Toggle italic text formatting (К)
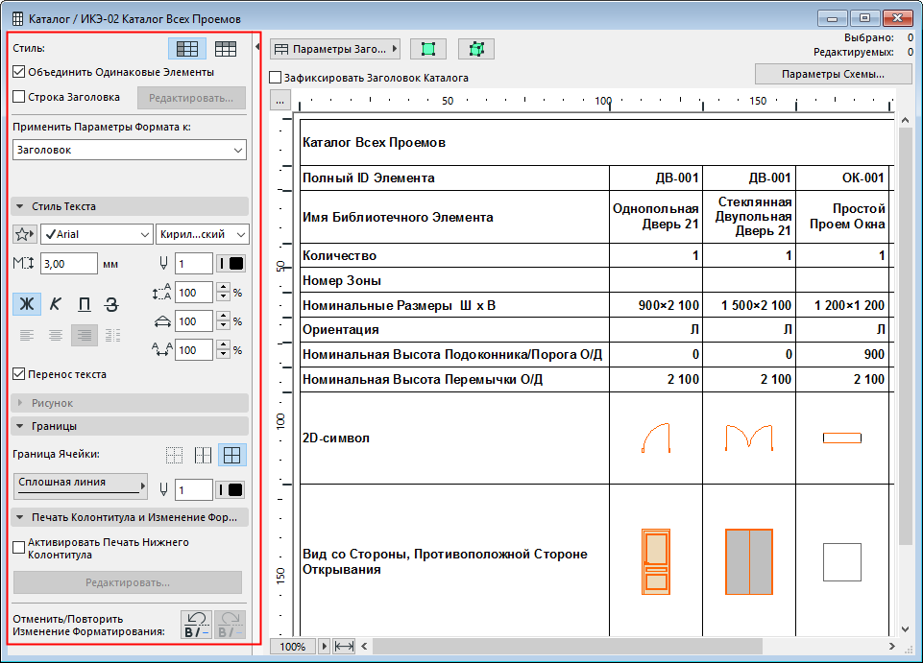Screen dimensions: 923x663 [x=55, y=305]
